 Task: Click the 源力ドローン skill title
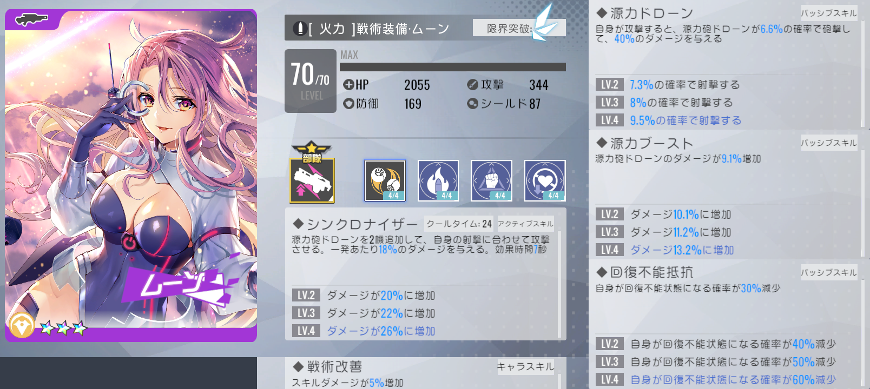(x=645, y=13)
